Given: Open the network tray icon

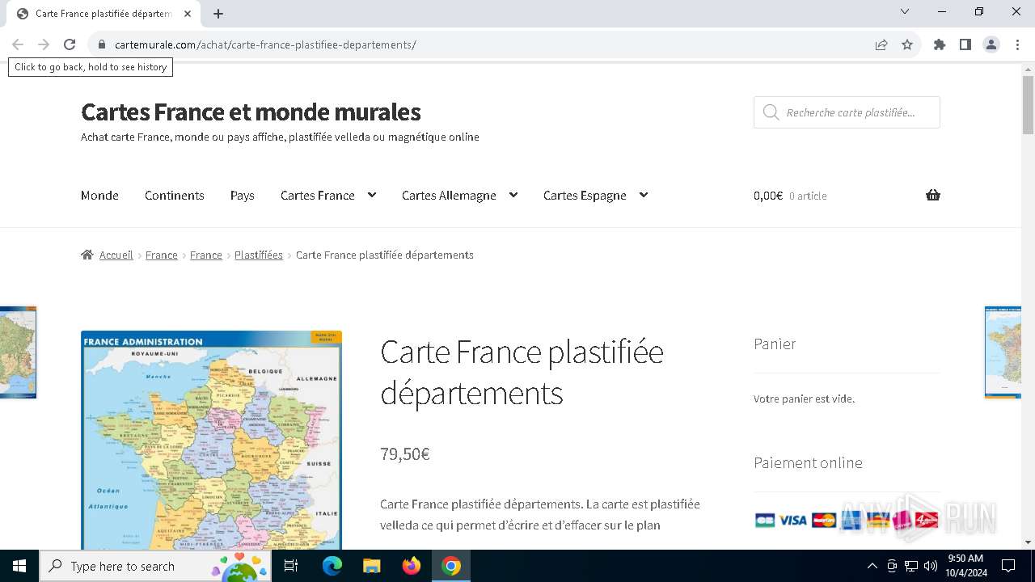Looking at the screenshot, I should pyautogui.click(x=911, y=566).
